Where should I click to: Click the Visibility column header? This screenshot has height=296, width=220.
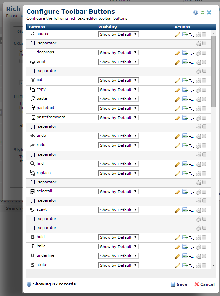(x=134, y=27)
